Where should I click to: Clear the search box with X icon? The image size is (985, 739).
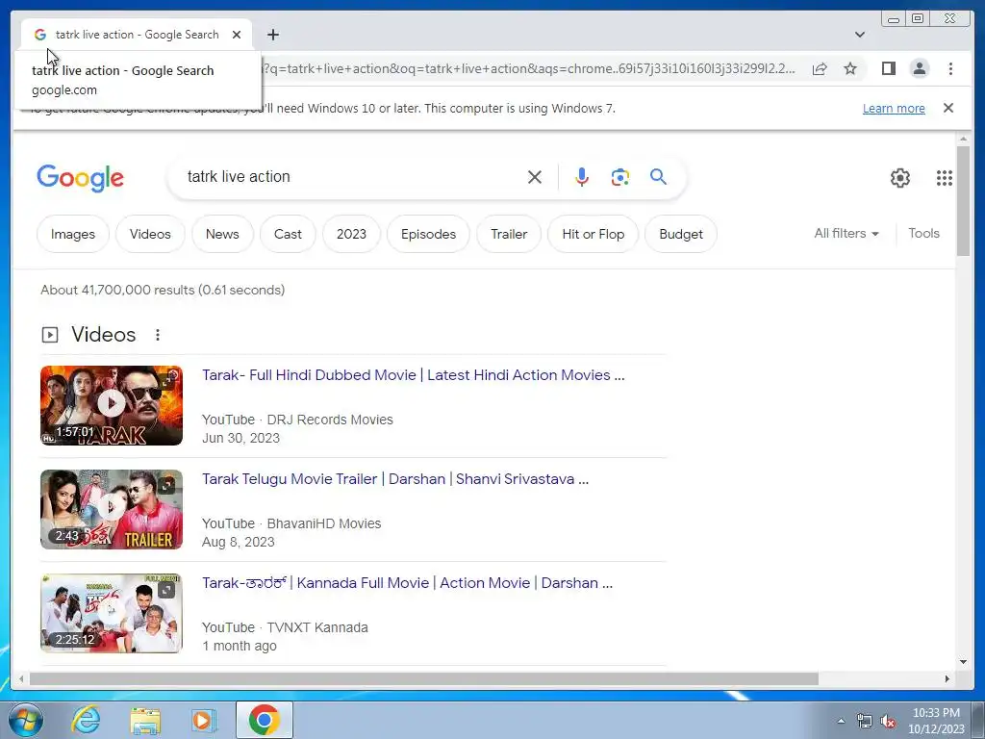(535, 177)
